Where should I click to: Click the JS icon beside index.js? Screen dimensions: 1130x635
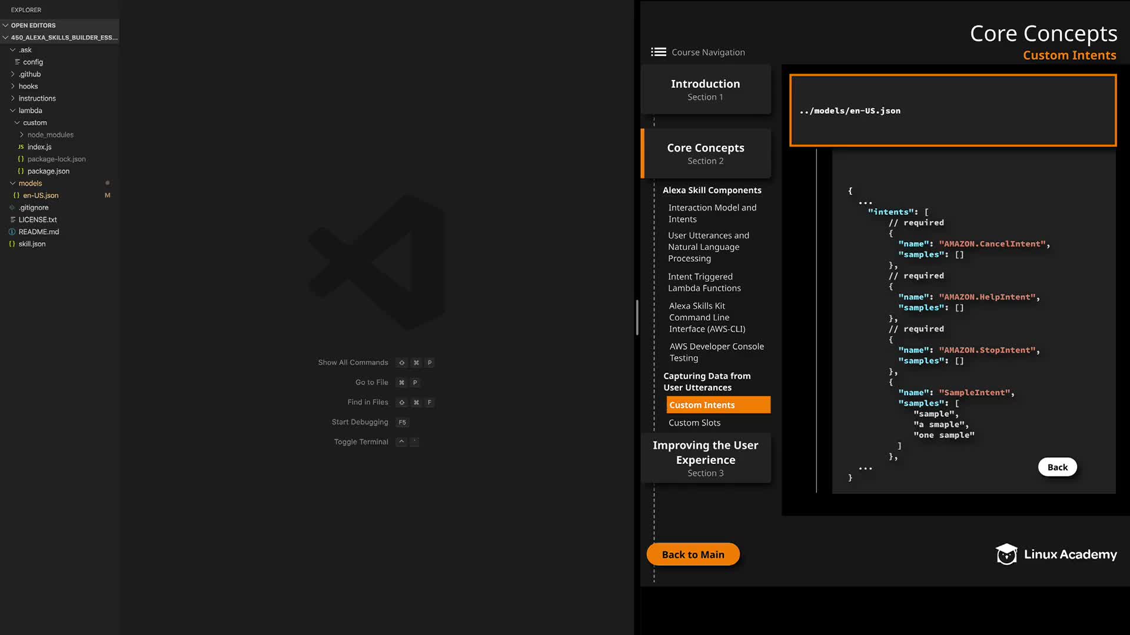coord(21,147)
